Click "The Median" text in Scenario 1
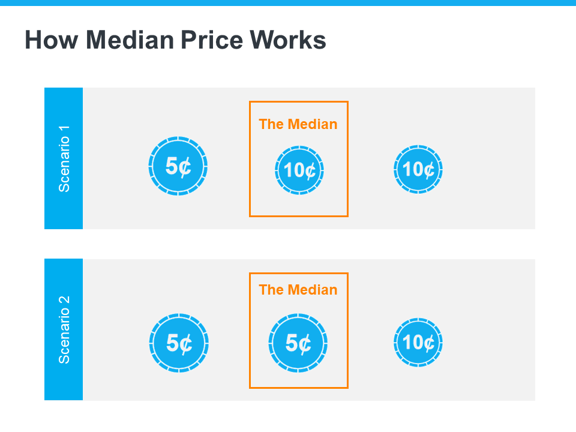 [x=298, y=124]
